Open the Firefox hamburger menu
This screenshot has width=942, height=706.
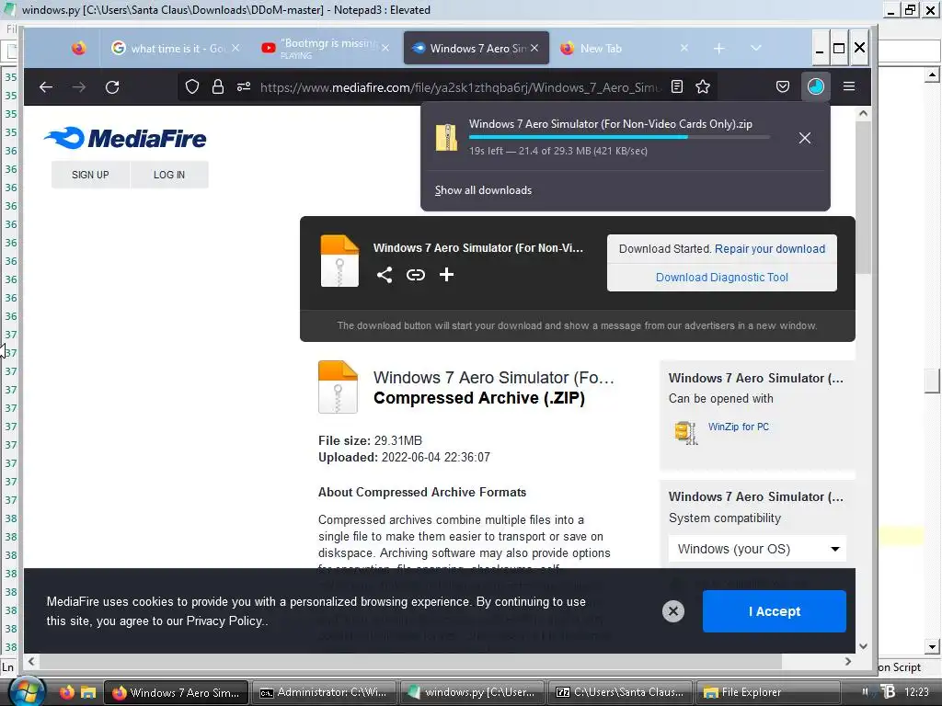click(849, 87)
